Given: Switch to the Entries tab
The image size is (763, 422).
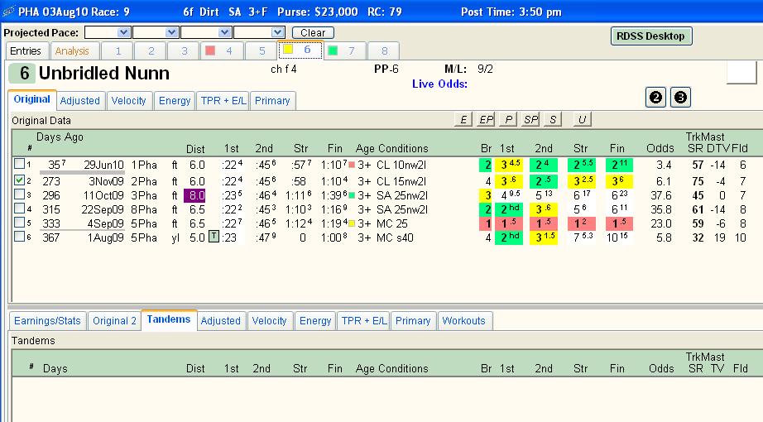Looking at the screenshot, I should 26,51.
